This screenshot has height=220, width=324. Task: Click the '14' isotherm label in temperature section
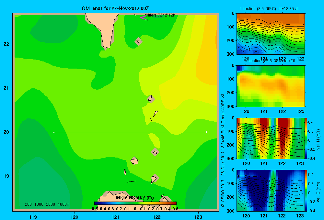(250, 49)
